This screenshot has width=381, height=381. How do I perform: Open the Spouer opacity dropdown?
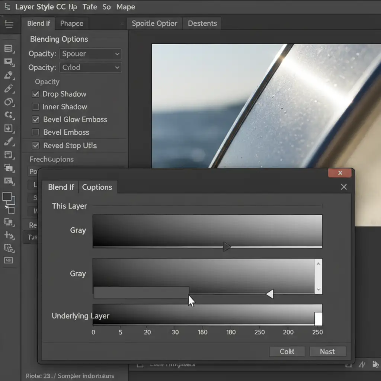[x=90, y=54]
